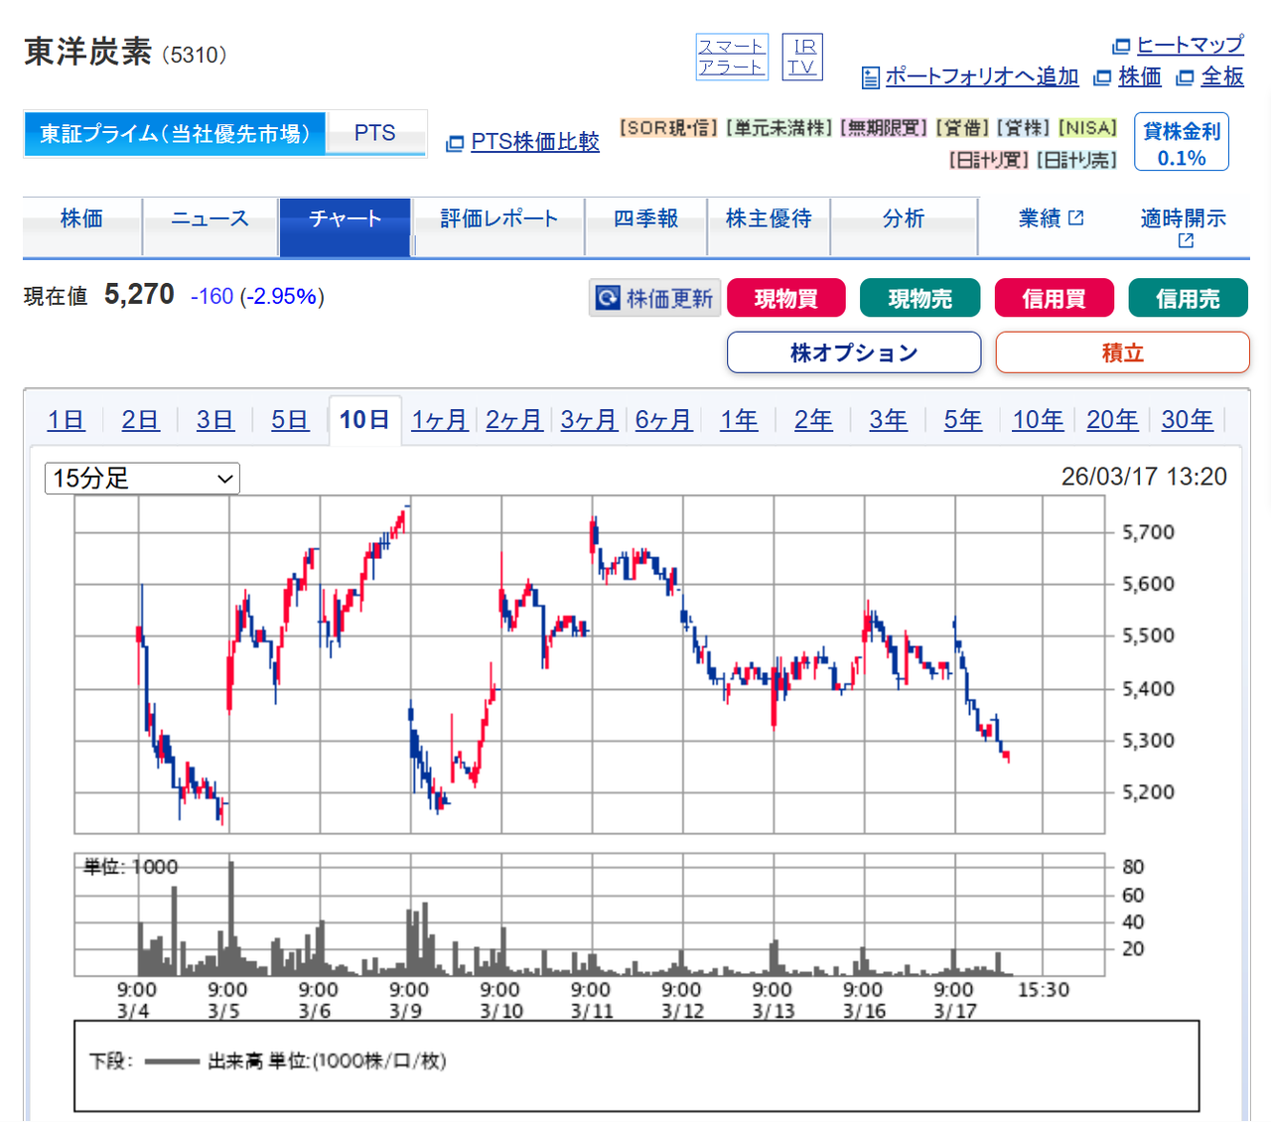This screenshot has width=1271, height=1122.
Task: Open the ヒートマップ heatmap view
Action: [x=1191, y=46]
